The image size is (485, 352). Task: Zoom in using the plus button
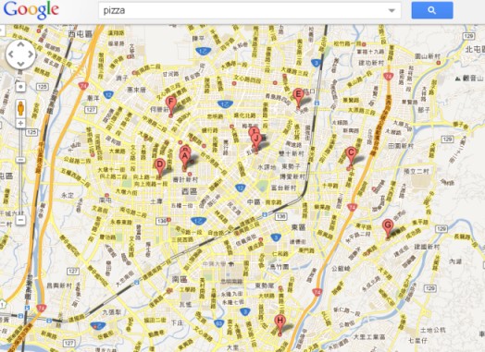coord(20,124)
